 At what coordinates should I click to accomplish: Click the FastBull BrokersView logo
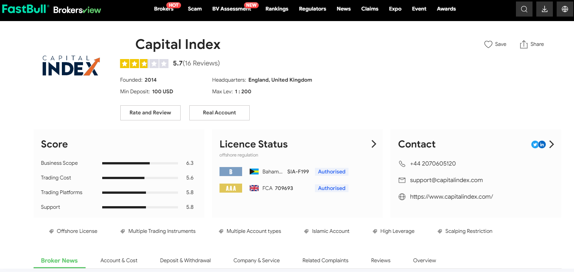52,9
